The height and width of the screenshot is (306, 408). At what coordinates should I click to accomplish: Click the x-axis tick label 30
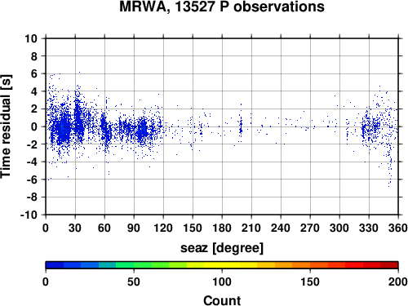(x=75, y=228)
